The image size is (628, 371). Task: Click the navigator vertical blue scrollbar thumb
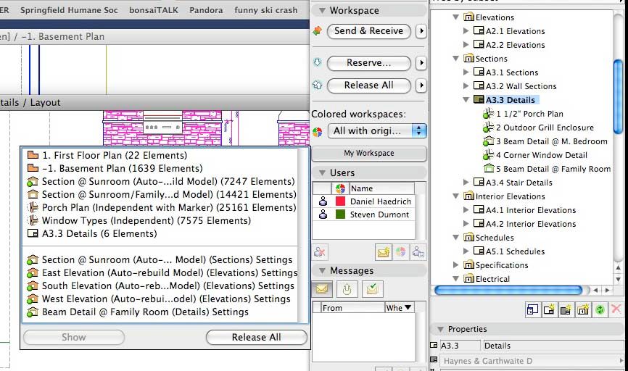point(618,96)
